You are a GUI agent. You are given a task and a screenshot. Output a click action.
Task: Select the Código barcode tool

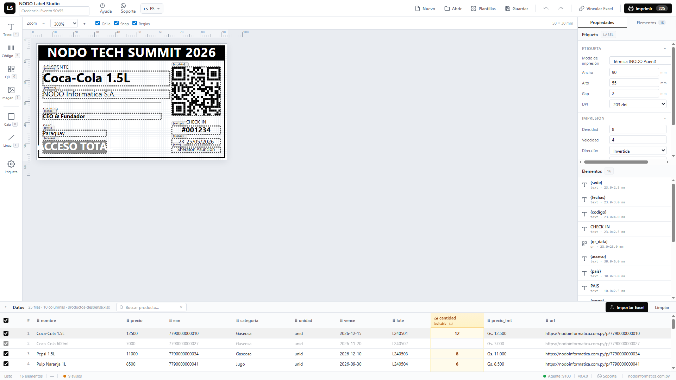pos(11,51)
